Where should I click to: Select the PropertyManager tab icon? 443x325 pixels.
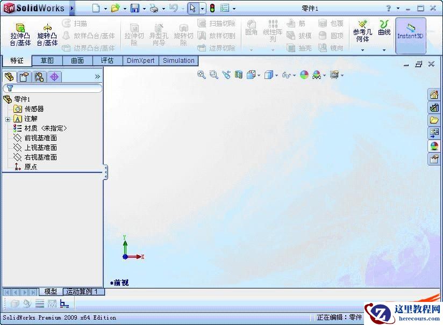tap(24, 76)
